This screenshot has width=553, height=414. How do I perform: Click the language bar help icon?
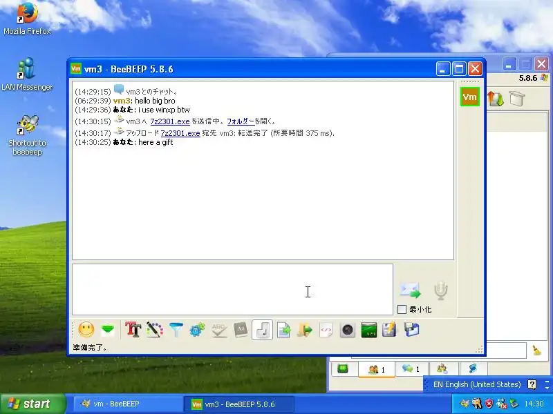point(532,384)
